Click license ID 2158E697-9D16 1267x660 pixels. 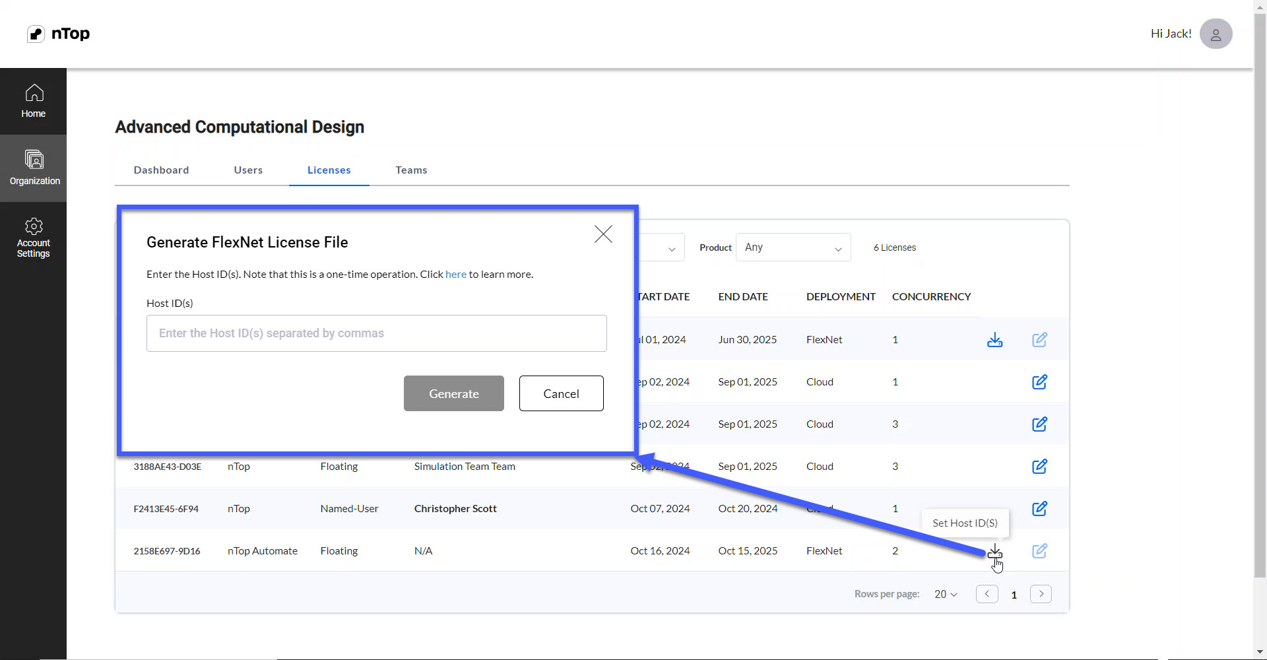(167, 551)
